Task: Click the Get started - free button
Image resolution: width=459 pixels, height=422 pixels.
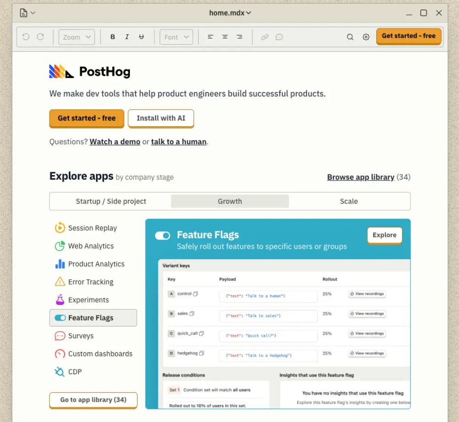Action: click(x=86, y=118)
